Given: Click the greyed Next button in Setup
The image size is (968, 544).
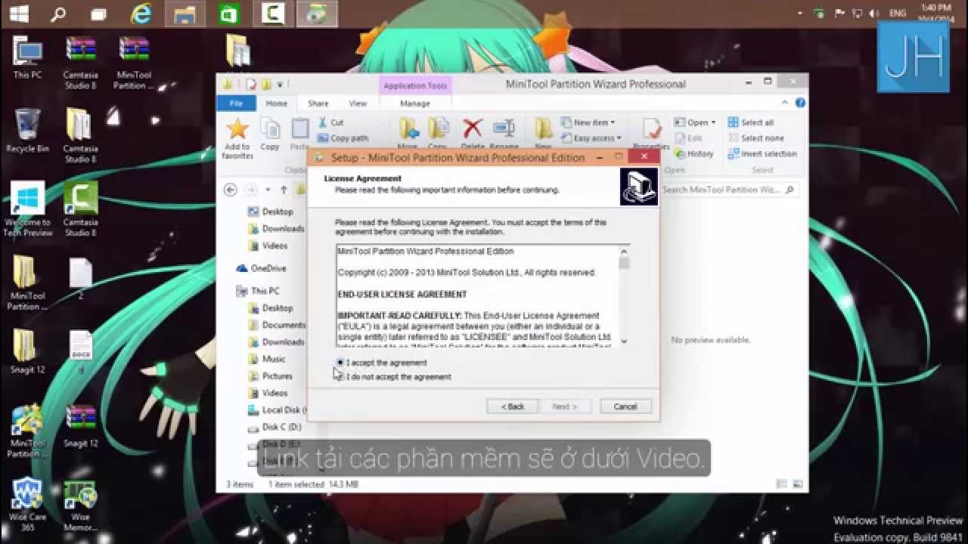Looking at the screenshot, I should pyautogui.click(x=564, y=406).
